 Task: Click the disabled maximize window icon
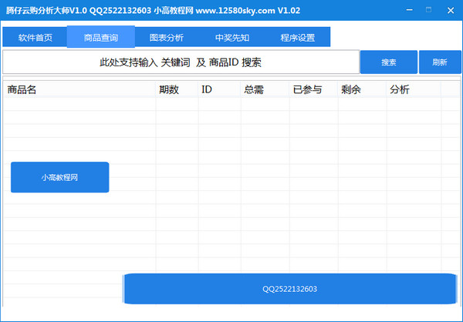coord(428,8)
